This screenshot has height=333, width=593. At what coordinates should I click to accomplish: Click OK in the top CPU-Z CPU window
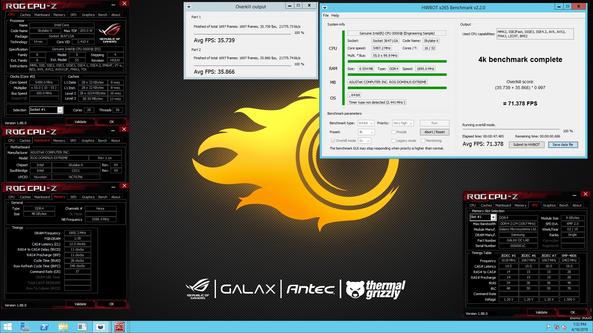pyautogui.click(x=111, y=122)
